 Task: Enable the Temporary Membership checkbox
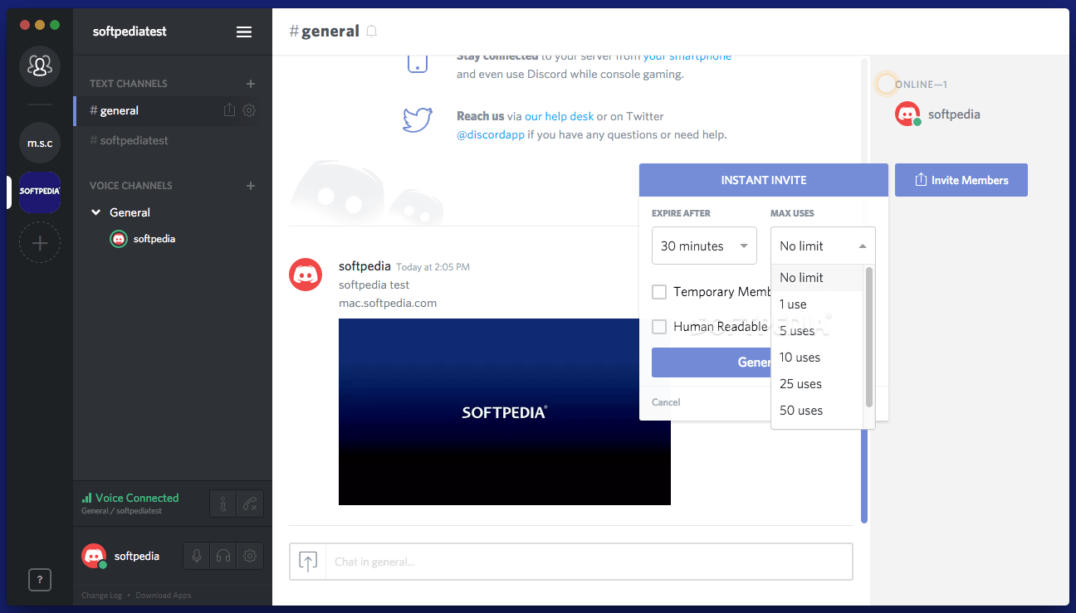(x=659, y=292)
